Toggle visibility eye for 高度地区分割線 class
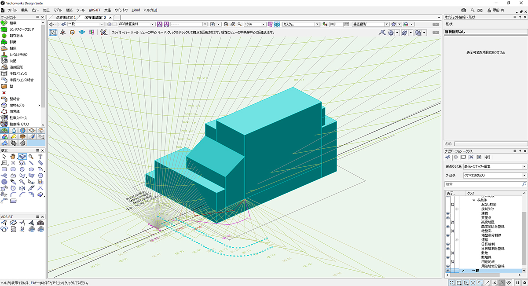 click(448, 227)
